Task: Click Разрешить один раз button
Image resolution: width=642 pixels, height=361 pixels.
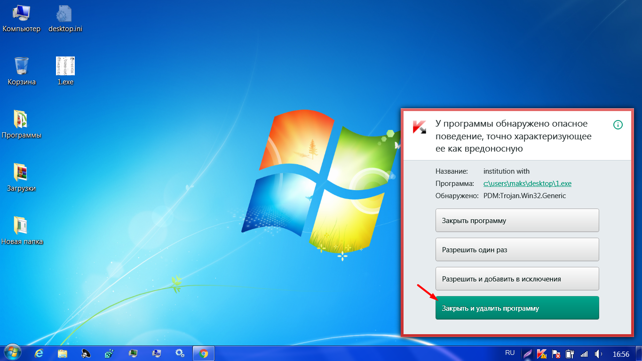Action: click(517, 249)
